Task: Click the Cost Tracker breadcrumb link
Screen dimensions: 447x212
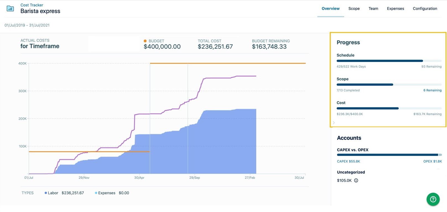Action: 32,5
